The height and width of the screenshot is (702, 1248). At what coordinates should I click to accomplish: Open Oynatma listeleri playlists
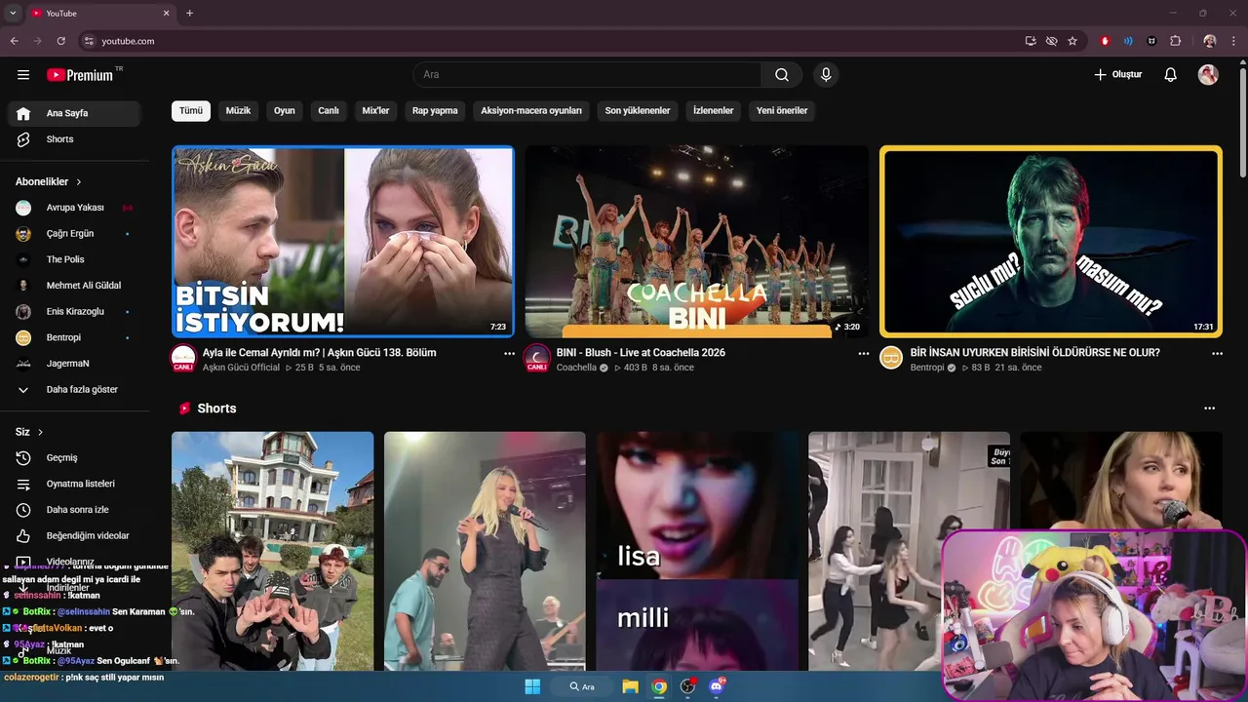[x=74, y=484]
